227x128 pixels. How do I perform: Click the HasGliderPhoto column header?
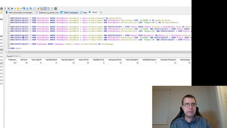click(99, 60)
